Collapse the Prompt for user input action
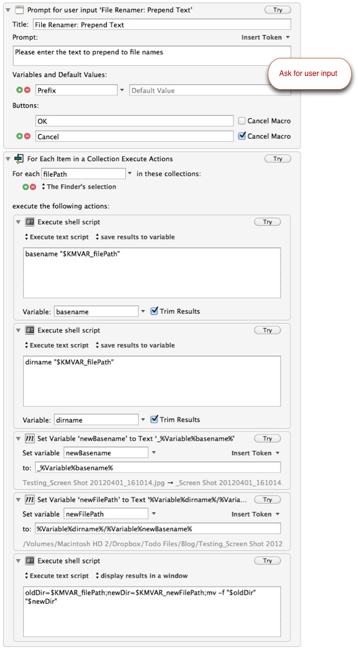This screenshot has height=650, width=358. click(x=8, y=10)
